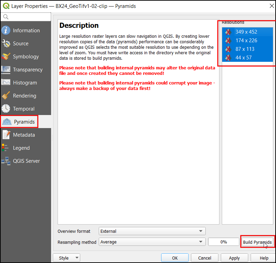Select the Temporal clock icon
The image size is (276, 263).
pos(6,109)
